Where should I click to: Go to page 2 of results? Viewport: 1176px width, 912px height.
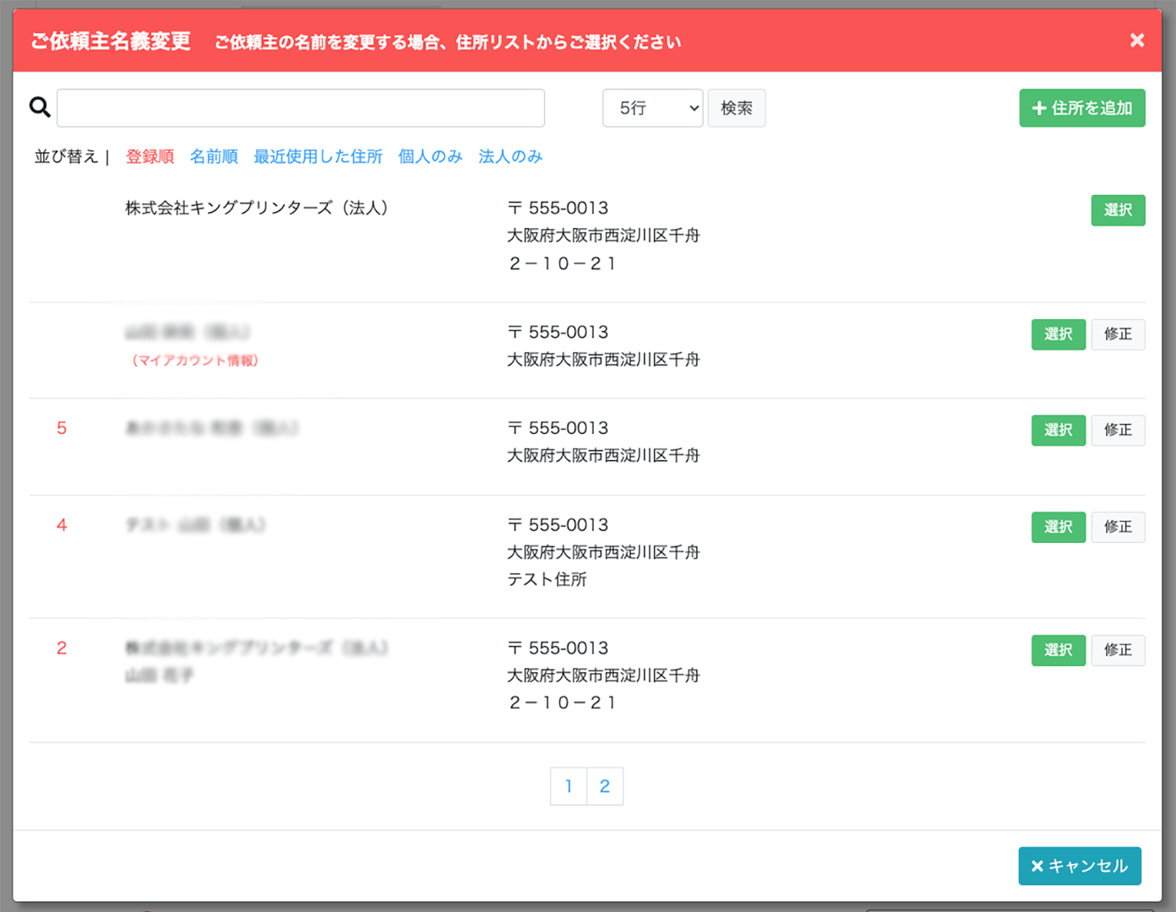605,786
